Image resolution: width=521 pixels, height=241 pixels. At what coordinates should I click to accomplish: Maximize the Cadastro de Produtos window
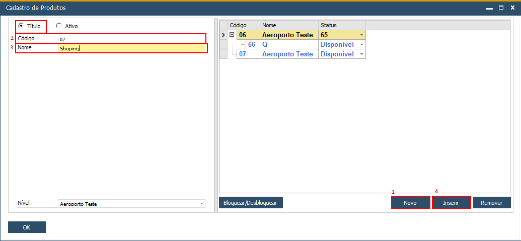[501, 8]
